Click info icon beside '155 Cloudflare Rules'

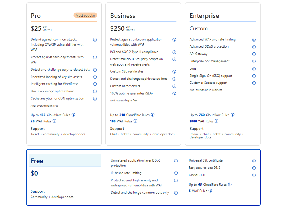coord(73,115)
